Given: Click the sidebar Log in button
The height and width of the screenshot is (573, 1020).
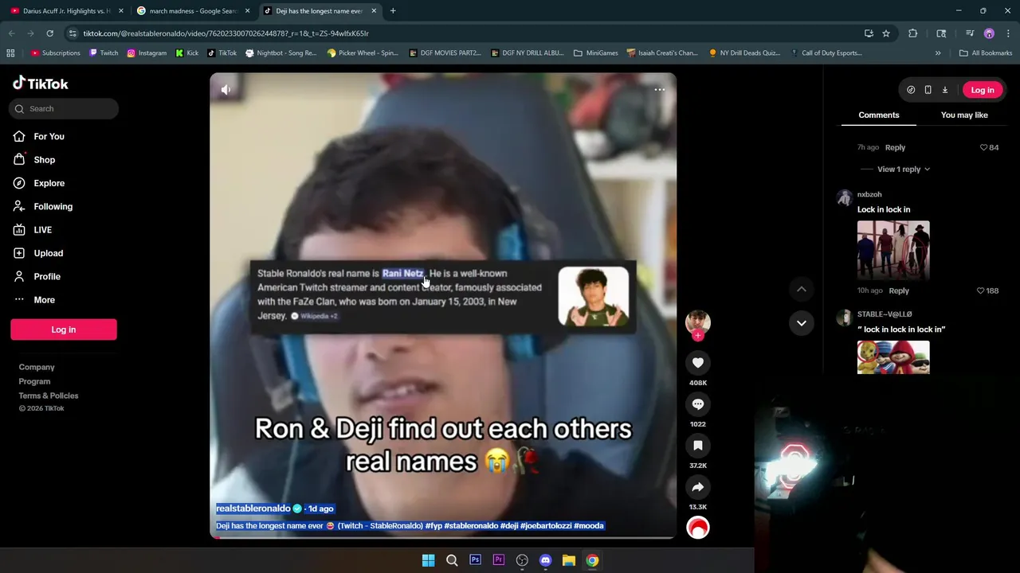Looking at the screenshot, I should click(64, 329).
